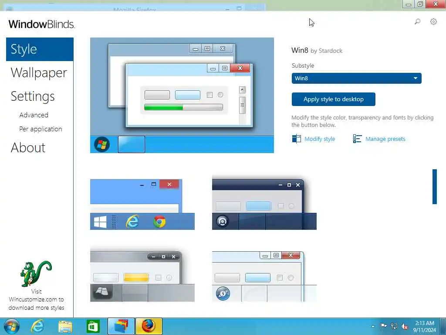The height and width of the screenshot is (335, 446).
Task: Select the light blue style with S orb
Action: [x=264, y=276]
